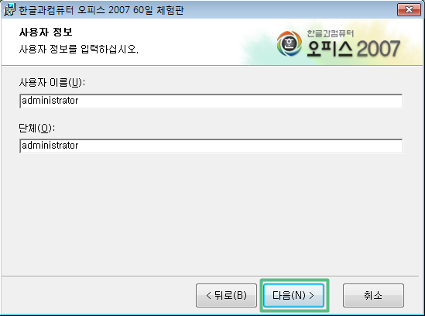The image size is (425, 316).
Task: Click the horizontal separator line above the buttons
Action: 210,276
